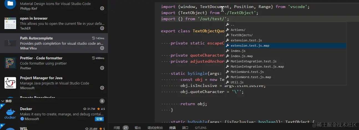
Task: Select the Microsoft verified publisher badge for Docker
Action: click(x=22, y=119)
